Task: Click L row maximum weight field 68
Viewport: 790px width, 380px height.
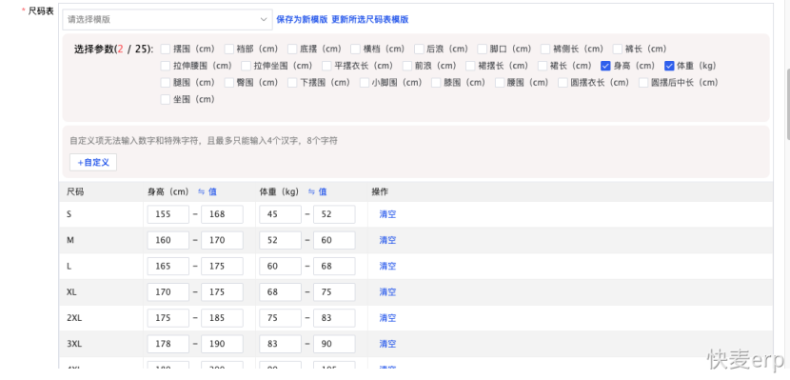Action: 334,266
